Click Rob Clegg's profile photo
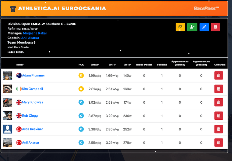Viewport: 232px width, 161px height. click(7, 116)
